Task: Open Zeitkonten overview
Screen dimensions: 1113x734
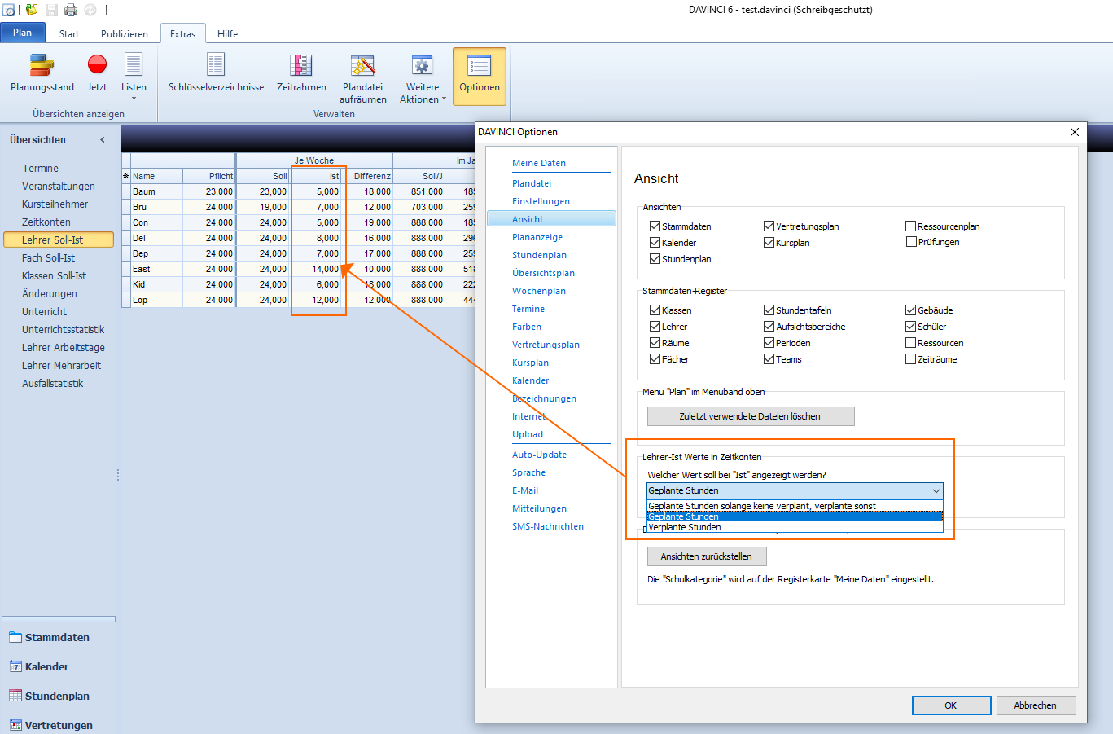Action: [x=46, y=222]
